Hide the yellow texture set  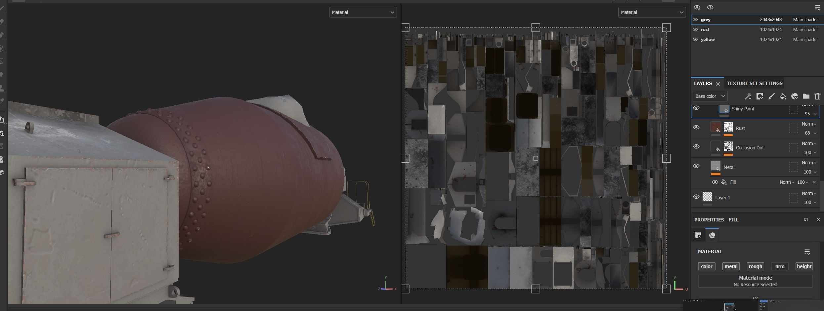[x=695, y=39]
